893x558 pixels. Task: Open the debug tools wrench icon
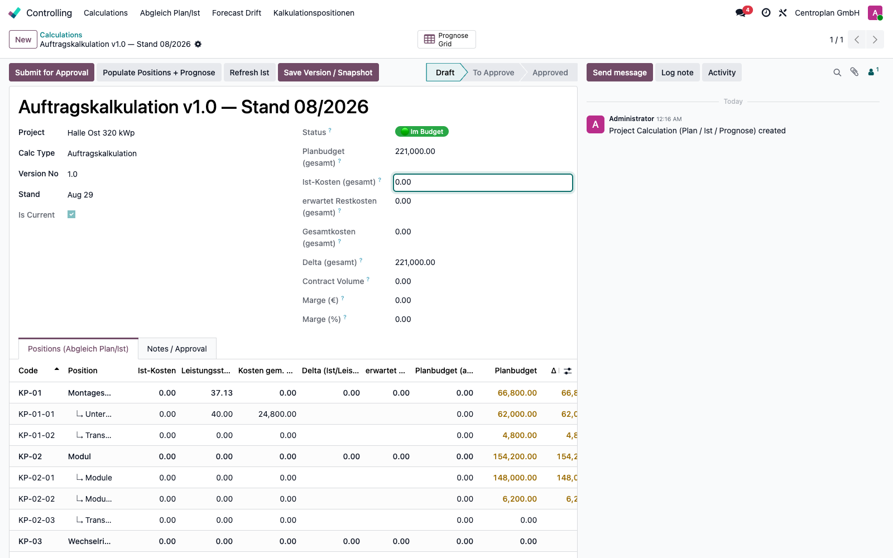click(783, 13)
